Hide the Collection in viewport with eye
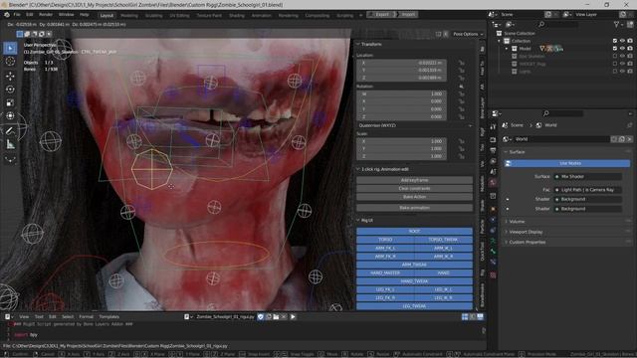 point(622,41)
